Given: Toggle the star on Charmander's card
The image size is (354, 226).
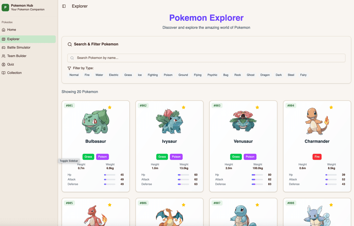Looking at the screenshot, I should tap(331, 107).
